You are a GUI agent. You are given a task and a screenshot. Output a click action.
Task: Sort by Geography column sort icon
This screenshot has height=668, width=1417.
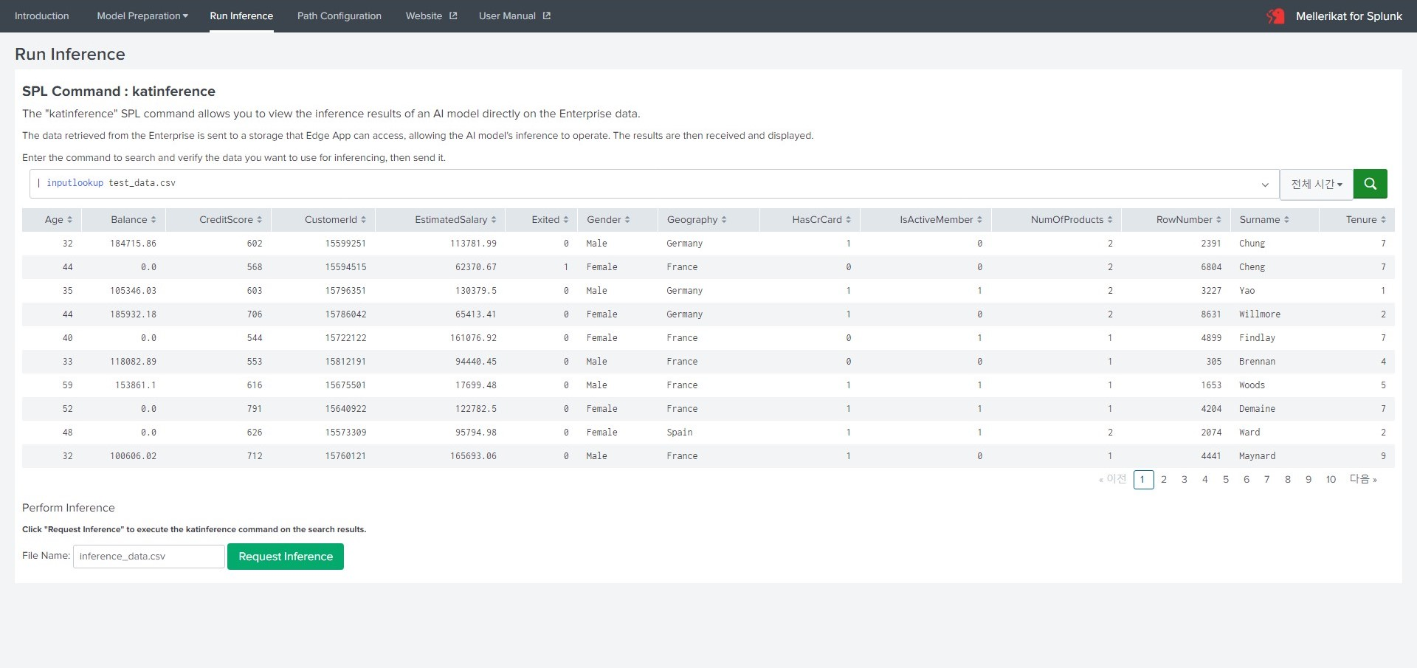[x=724, y=220]
